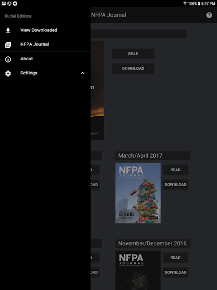Screen dimensions: 217x290
Task: Collapse the Settings chevron arrow
Action: 83,73
